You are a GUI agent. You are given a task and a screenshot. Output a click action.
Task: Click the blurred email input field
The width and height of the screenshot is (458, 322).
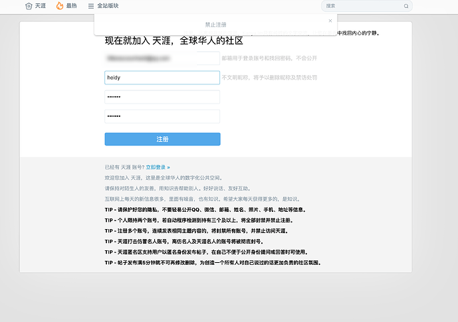click(162, 58)
